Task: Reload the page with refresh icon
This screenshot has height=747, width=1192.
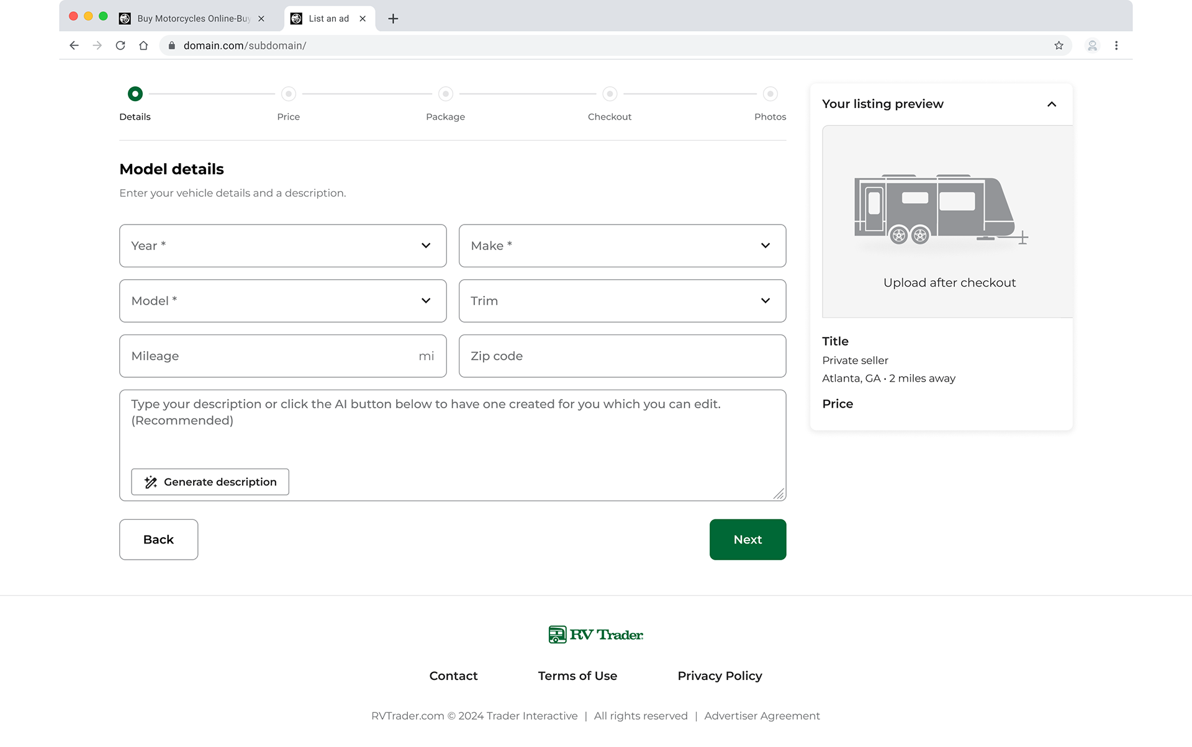Action: pyautogui.click(x=120, y=45)
